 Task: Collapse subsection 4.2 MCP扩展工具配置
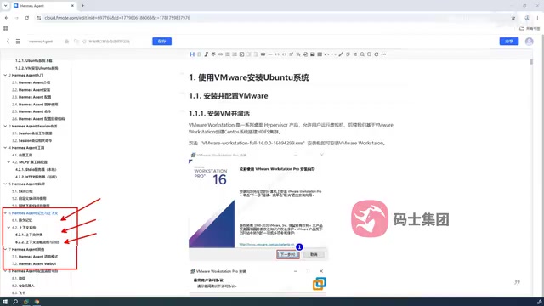(8, 162)
